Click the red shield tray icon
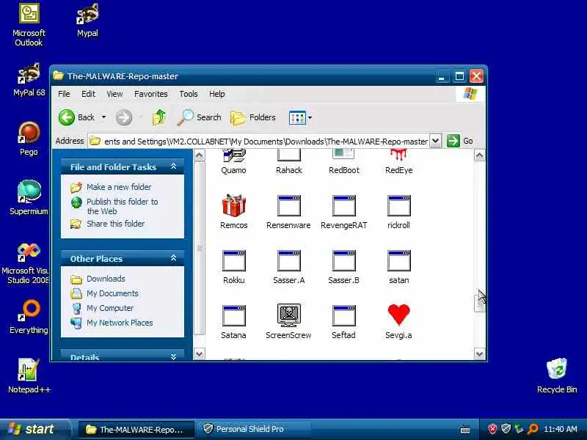 [x=492, y=429]
